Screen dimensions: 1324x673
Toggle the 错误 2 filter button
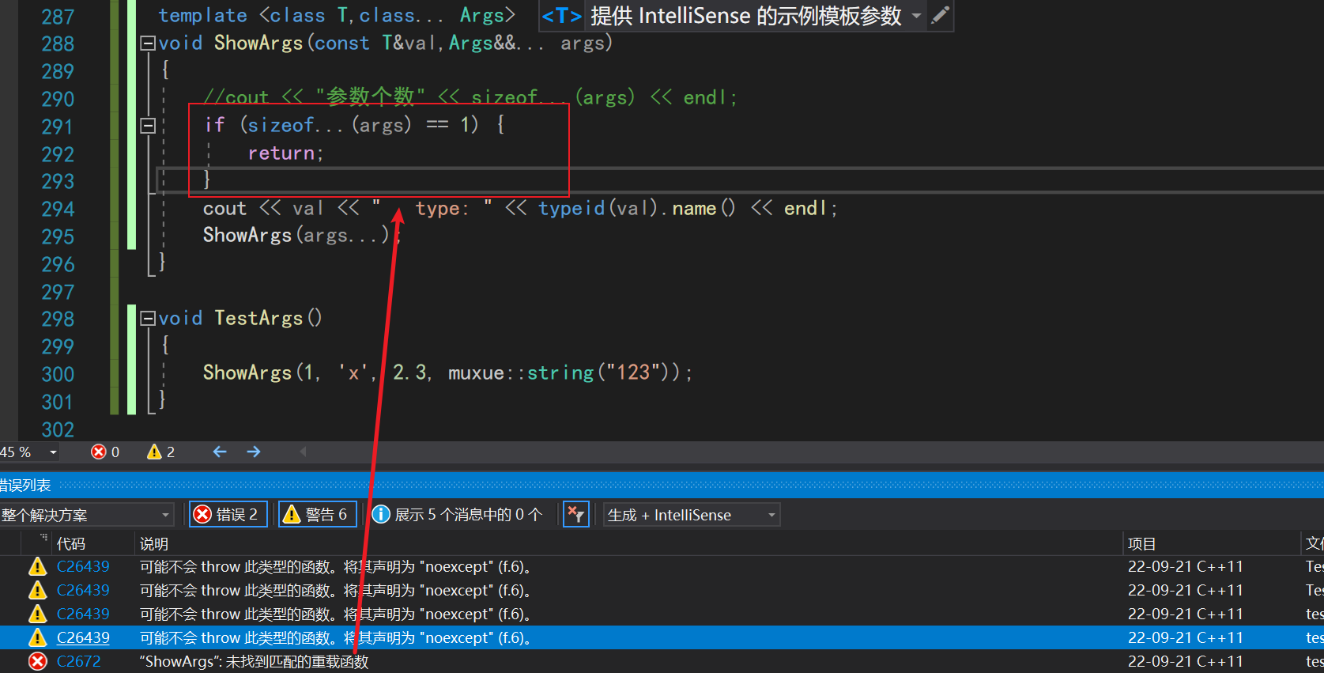[x=228, y=515]
